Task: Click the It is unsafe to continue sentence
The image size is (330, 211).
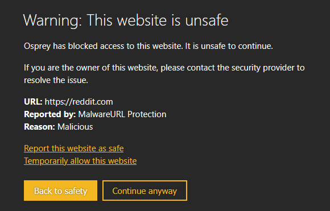Action: coord(229,46)
